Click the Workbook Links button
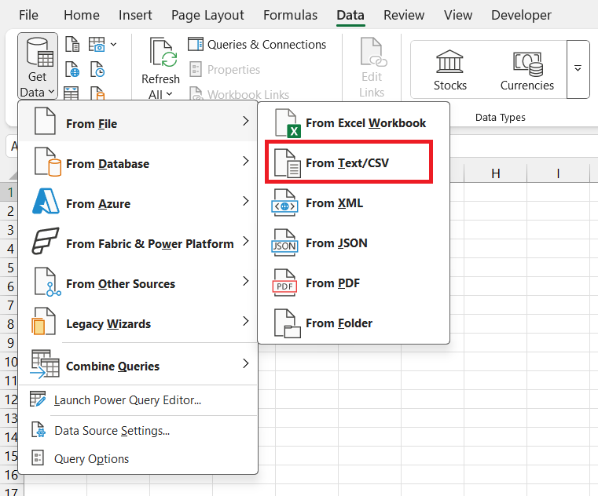This screenshot has height=496, width=598. coord(239,94)
